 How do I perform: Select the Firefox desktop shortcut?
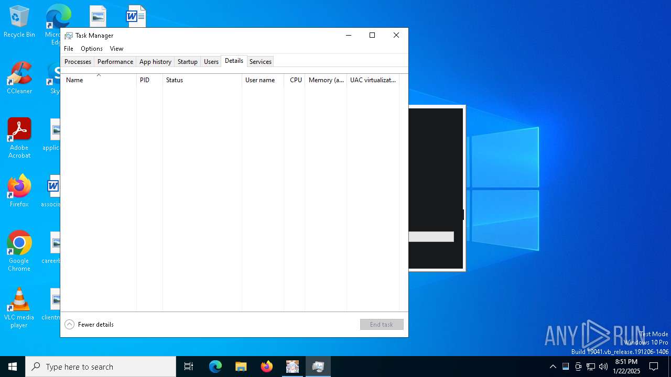[x=19, y=191]
